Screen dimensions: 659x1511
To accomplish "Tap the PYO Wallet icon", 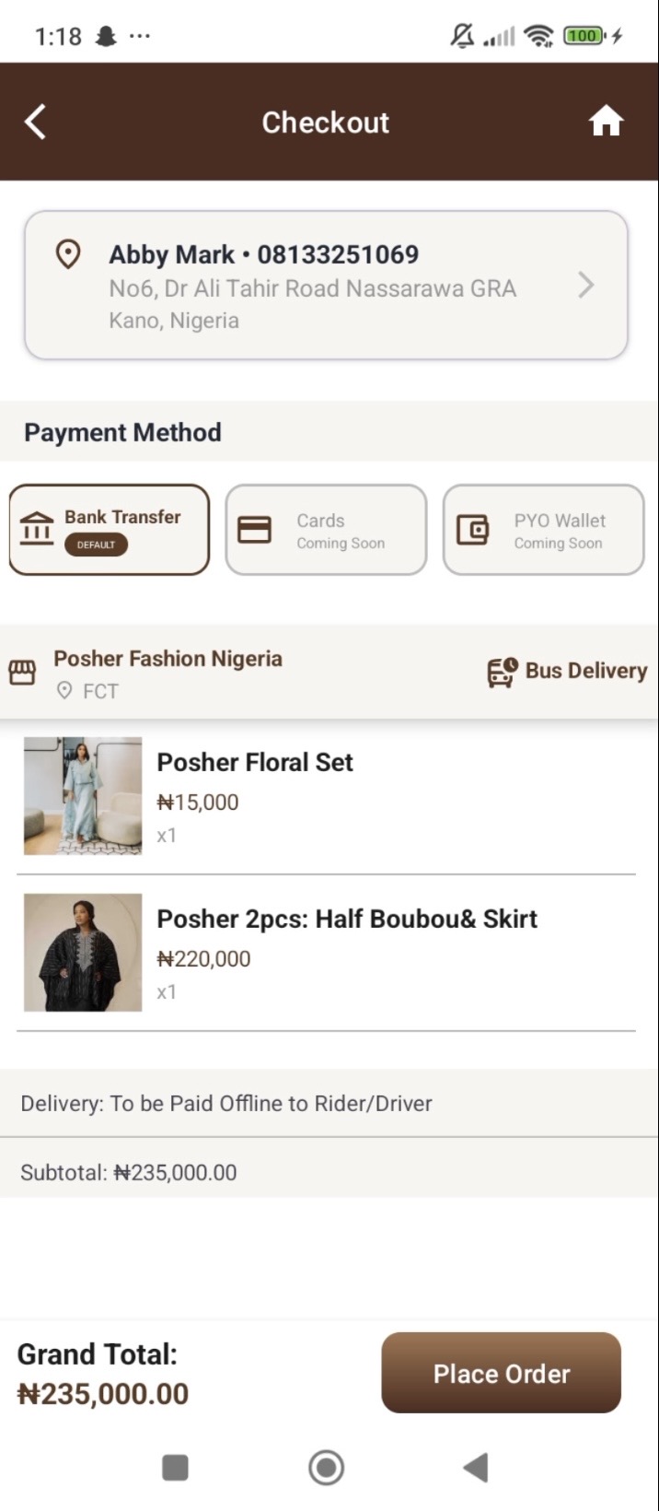I will tap(472, 530).
